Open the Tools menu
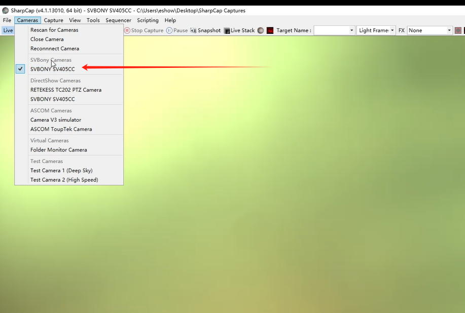The image size is (465, 313). click(93, 20)
